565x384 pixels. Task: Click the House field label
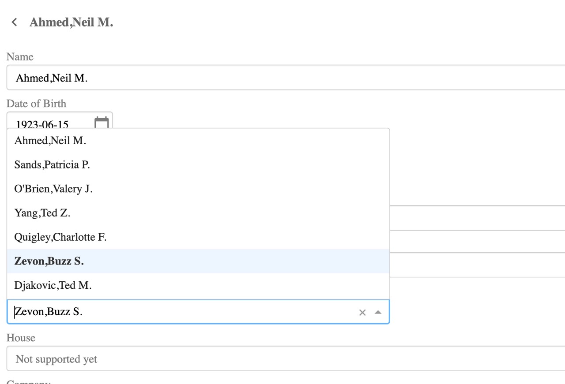point(21,338)
